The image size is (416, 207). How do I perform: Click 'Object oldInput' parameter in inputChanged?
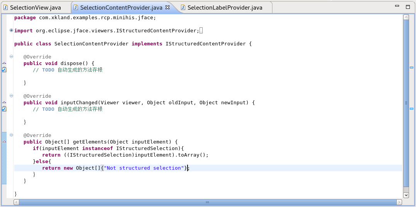pyautogui.click(x=170, y=103)
